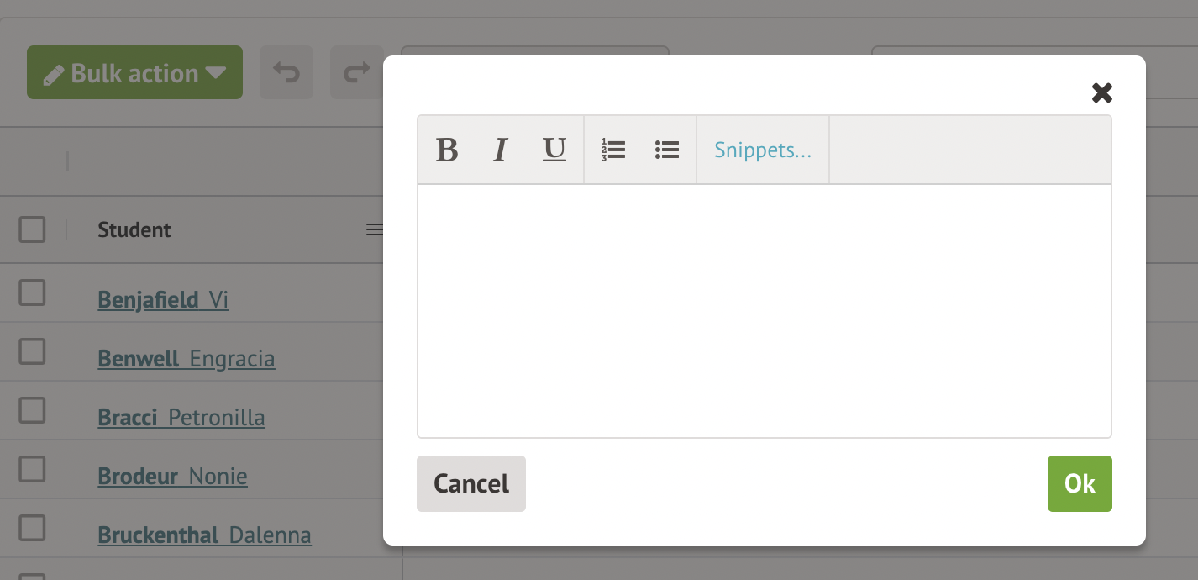Check the select-all checkbox in header
The image size is (1198, 580).
point(32,229)
